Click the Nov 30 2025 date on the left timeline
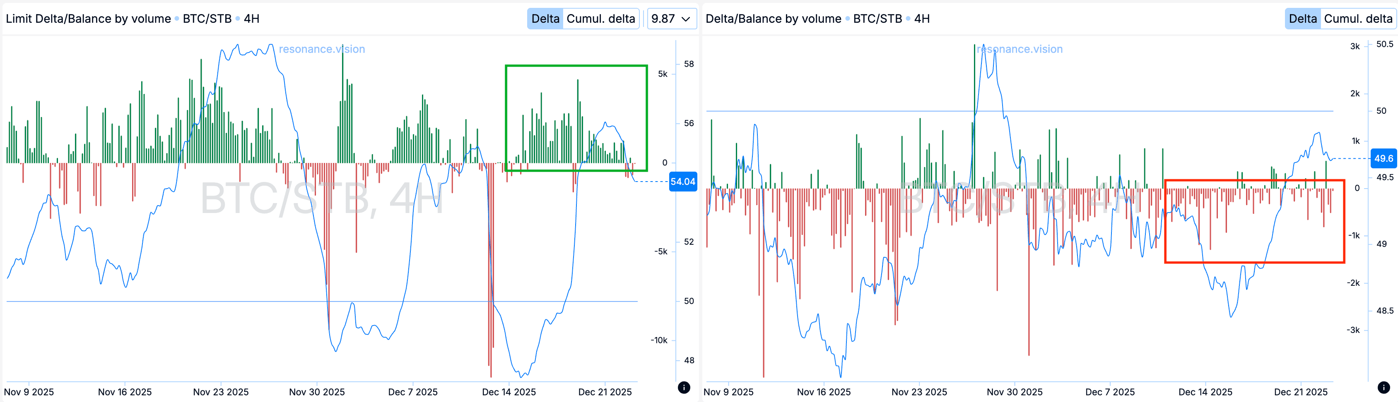This screenshot has height=402, width=1398. pos(317,392)
